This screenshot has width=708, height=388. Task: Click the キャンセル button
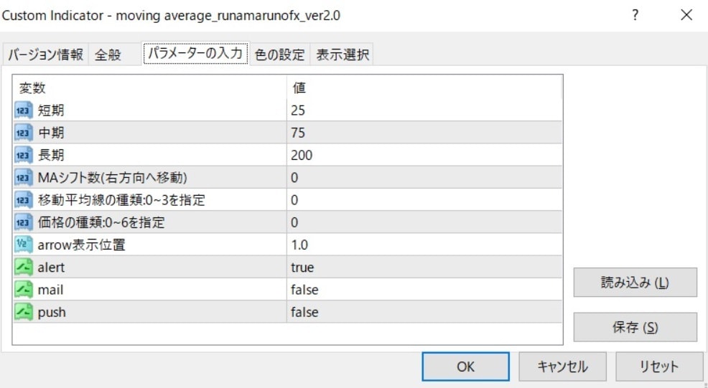click(x=562, y=366)
